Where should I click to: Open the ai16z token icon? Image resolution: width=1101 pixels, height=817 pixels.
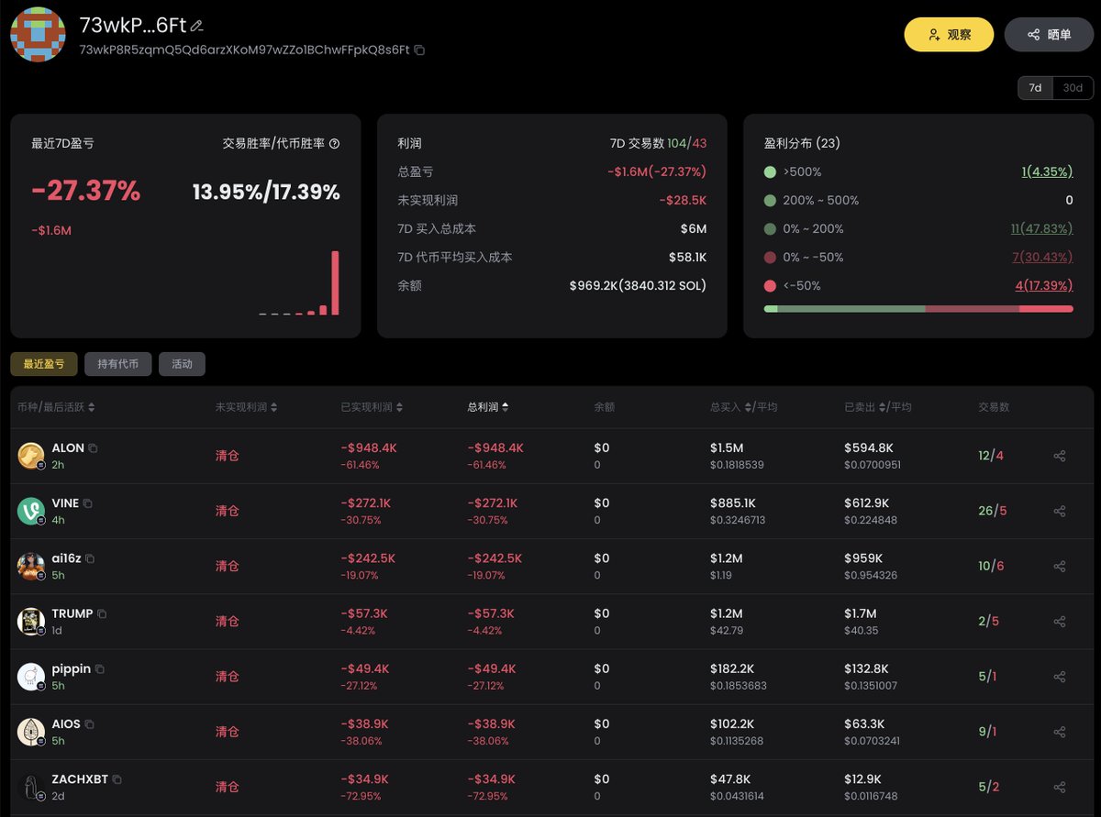pos(31,566)
